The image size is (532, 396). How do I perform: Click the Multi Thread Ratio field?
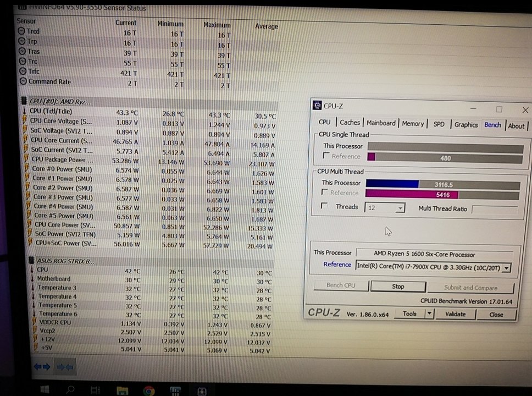pyautogui.click(x=495, y=210)
